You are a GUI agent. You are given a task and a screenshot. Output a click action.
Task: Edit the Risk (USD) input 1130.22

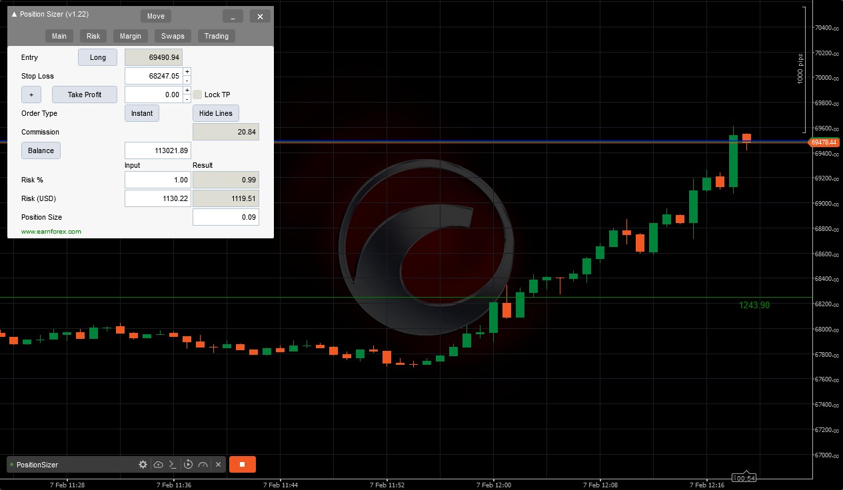click(x=159, y=198)
